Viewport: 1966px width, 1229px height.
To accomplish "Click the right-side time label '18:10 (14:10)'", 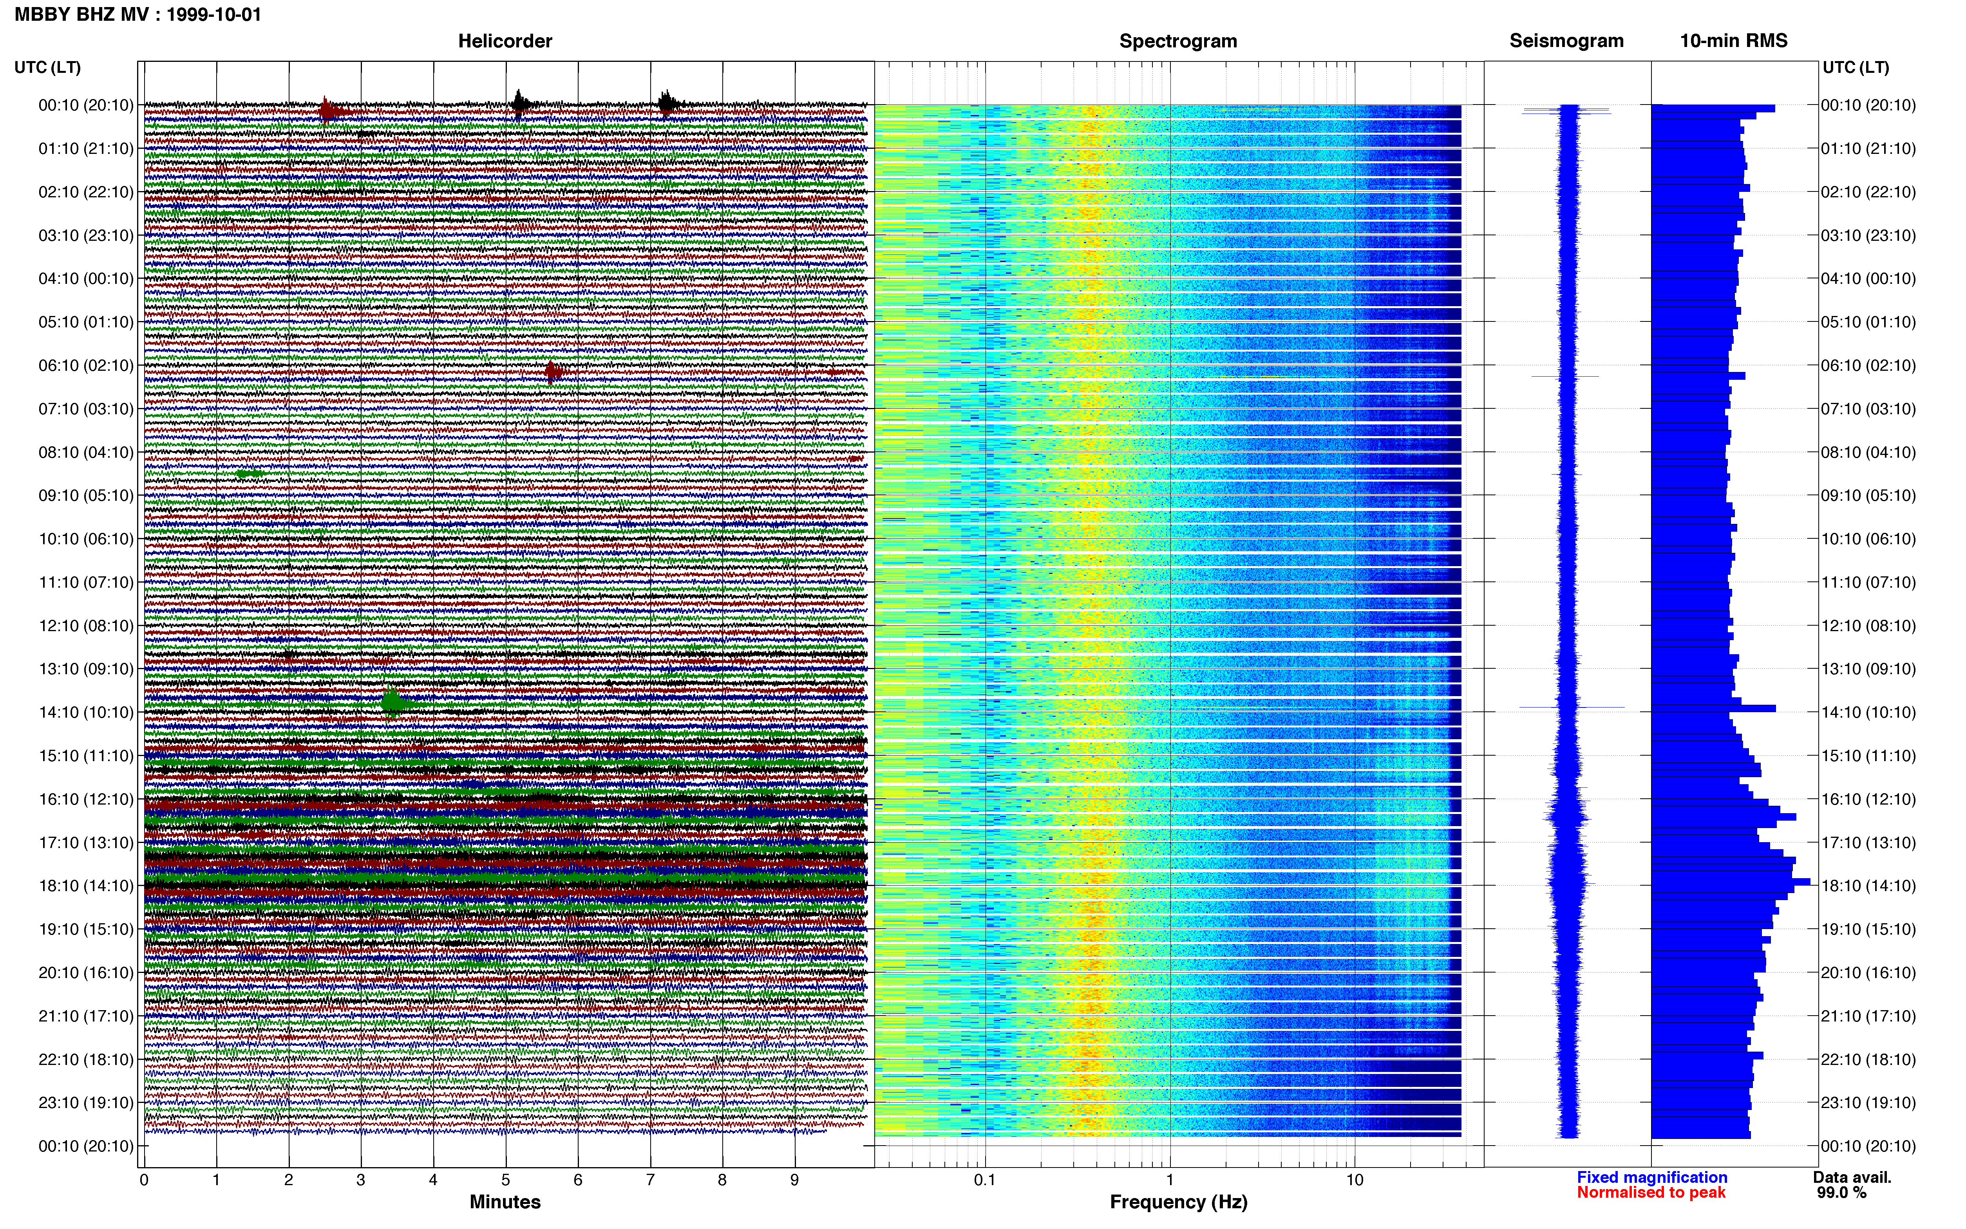I will [x=1868, y=886].
